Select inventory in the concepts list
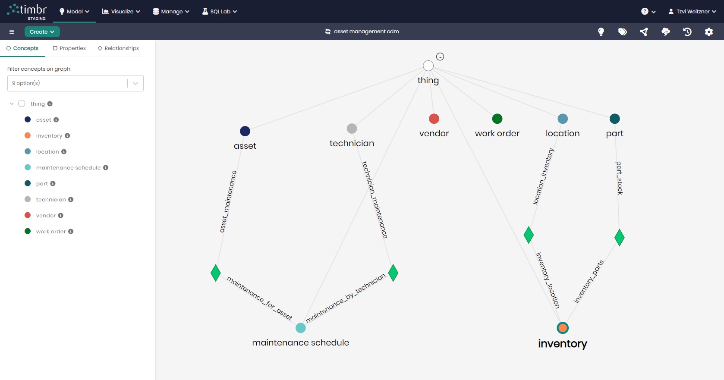Image resolution: width=724 pixels, height=380 pixels. coord(49,136)
